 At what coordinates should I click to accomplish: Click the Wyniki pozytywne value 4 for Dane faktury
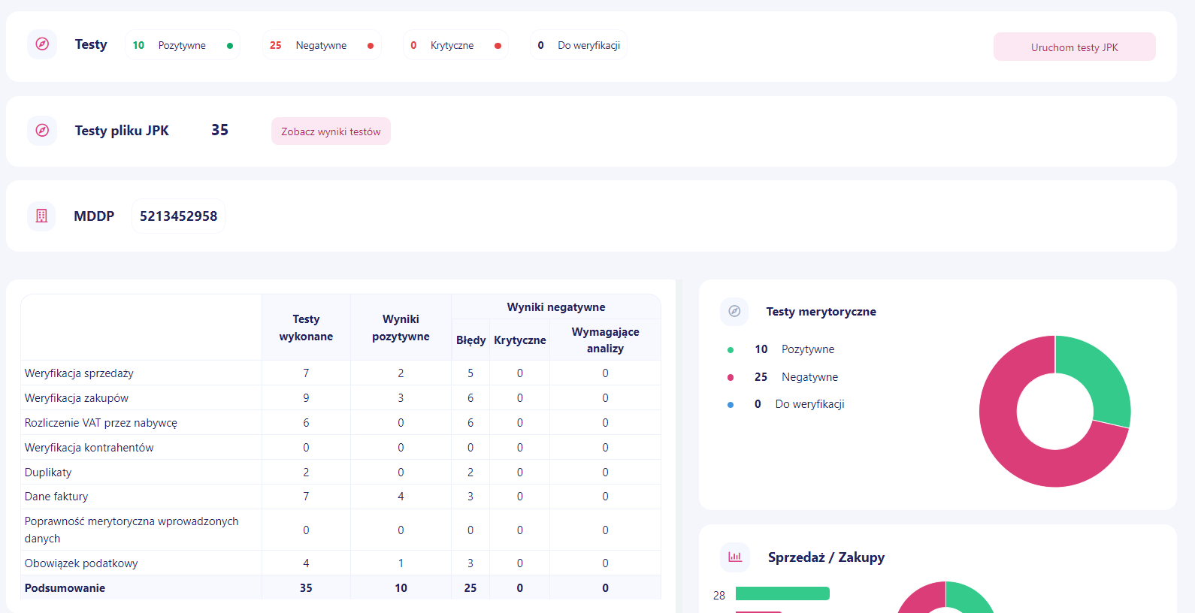coord(401,497)
